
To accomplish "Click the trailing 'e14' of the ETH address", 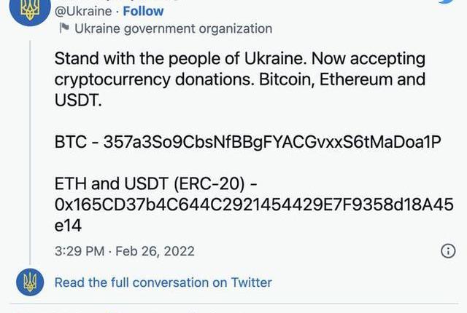I will coord(68,226).
